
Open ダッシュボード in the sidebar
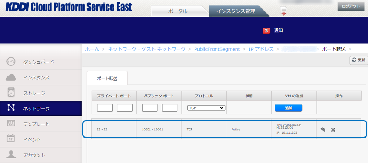point(39,62)
